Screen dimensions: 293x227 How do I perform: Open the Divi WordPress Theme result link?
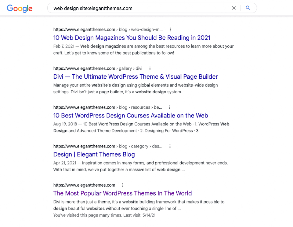click(x=135, y=76)
